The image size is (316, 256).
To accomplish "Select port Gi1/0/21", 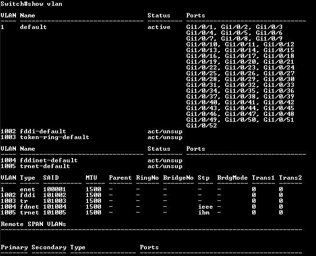I will [279, 62].
